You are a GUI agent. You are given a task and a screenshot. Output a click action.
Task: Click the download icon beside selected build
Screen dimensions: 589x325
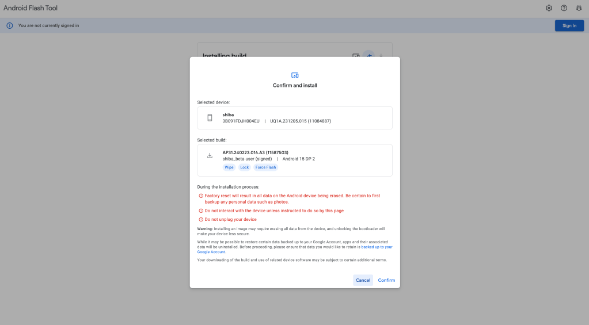click(210, 156)
